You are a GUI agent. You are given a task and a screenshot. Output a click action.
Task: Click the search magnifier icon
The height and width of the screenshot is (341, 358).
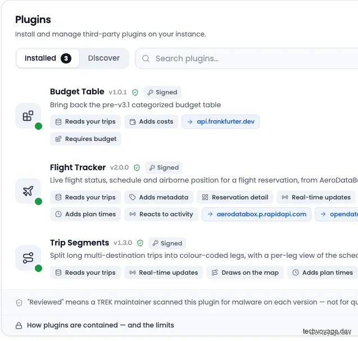click(x=146, y=58)
